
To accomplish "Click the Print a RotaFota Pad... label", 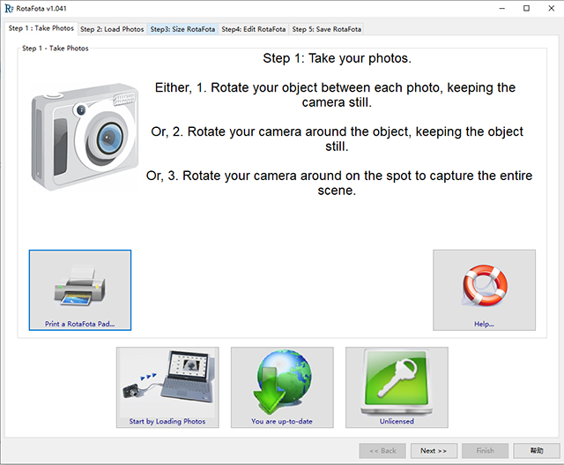I will pyautogui.click(x=80, y=324).
